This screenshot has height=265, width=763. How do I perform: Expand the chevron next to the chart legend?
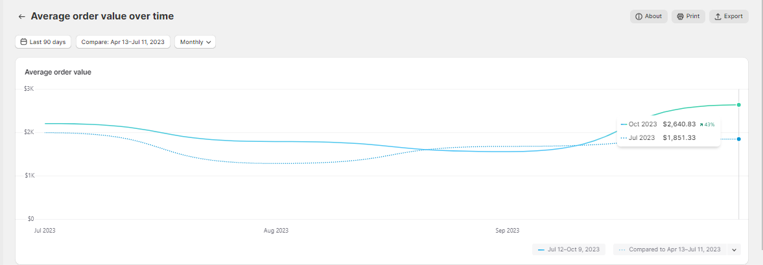[x=734, y=249]
